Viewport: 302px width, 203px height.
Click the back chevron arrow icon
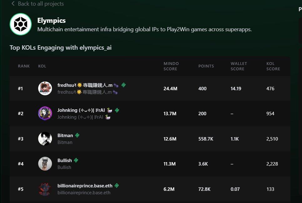(x=13, y=3)
